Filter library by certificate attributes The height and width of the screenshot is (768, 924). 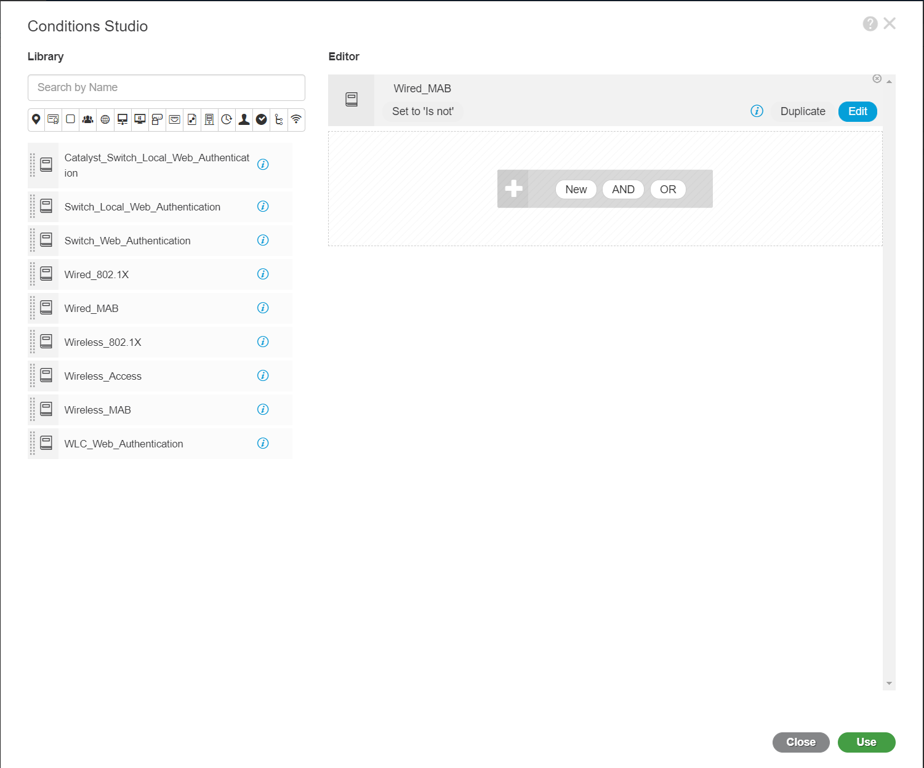53,120
